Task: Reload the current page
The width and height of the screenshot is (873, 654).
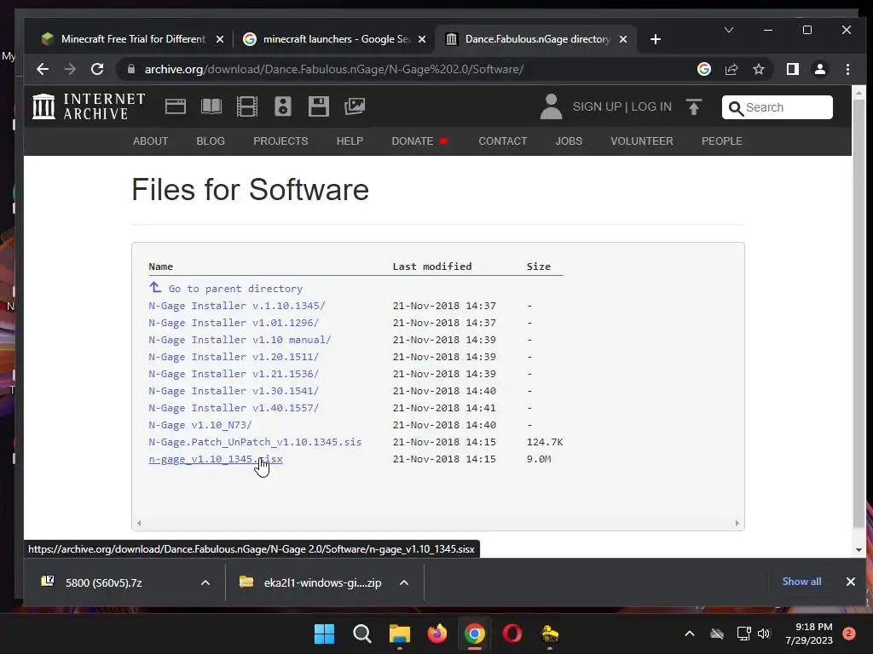Action: coord(97,69)
